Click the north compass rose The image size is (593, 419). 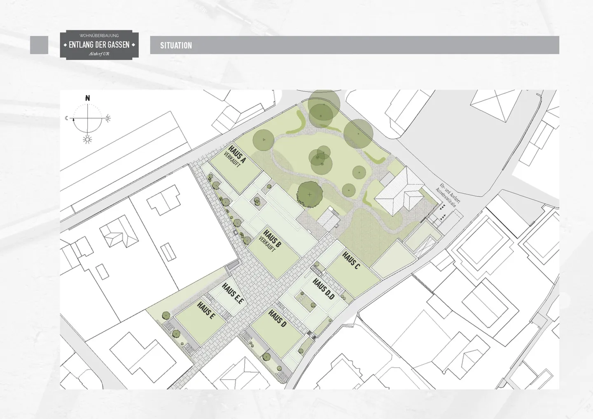coord(87,118)
